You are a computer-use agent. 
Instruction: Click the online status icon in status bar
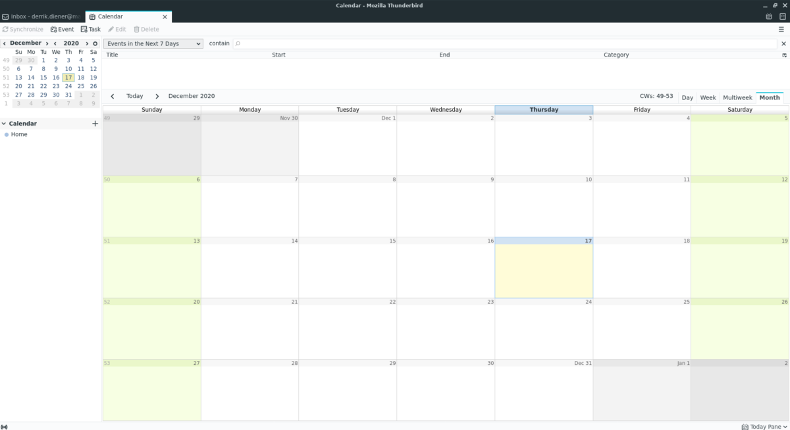(x=5, y=427)
